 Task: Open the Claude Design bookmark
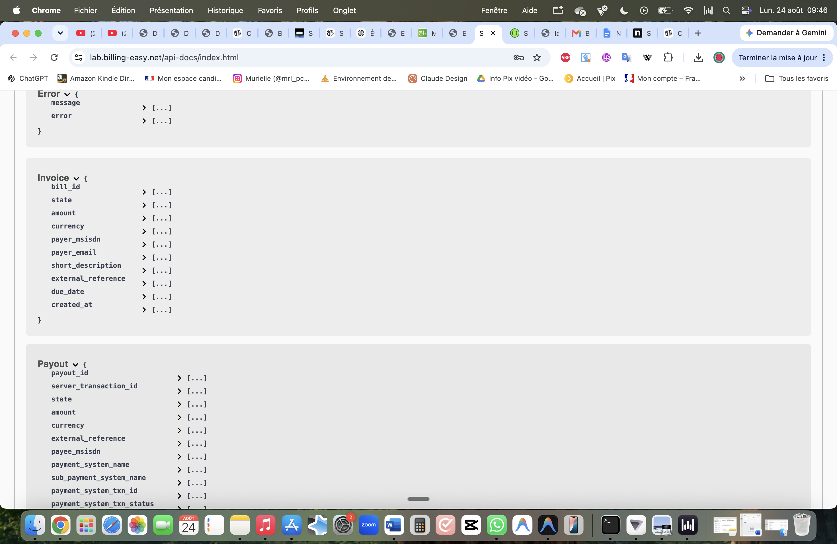point(438,78)
